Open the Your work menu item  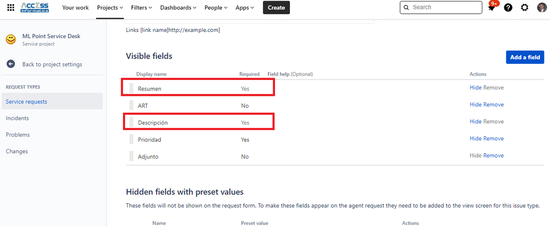(x=76, y=7)
